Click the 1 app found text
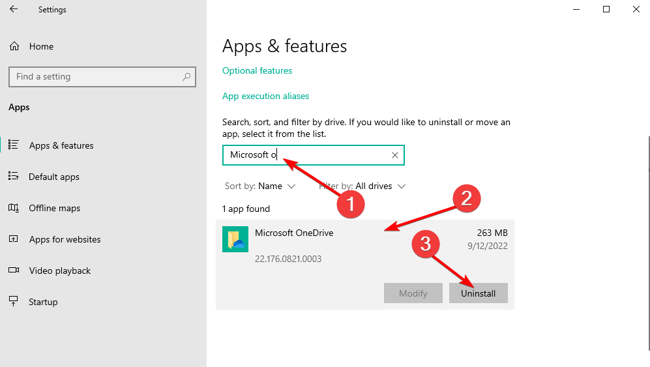This screenshot has height=367, width=650. [x=246, y=209]
